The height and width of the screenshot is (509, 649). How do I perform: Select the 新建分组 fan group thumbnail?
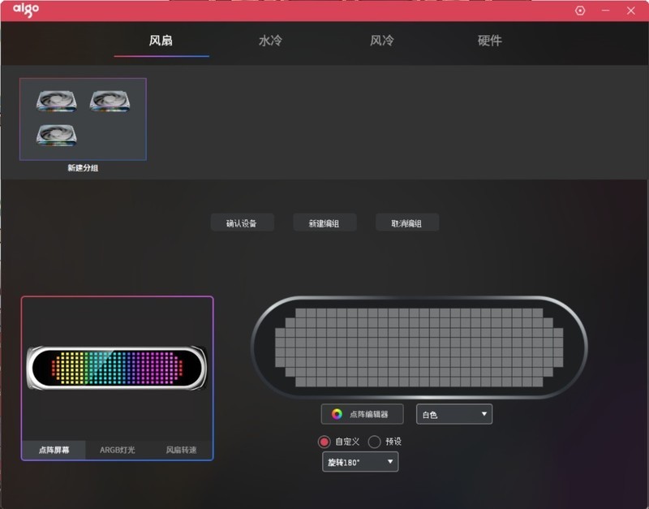[x=82, y=118]
